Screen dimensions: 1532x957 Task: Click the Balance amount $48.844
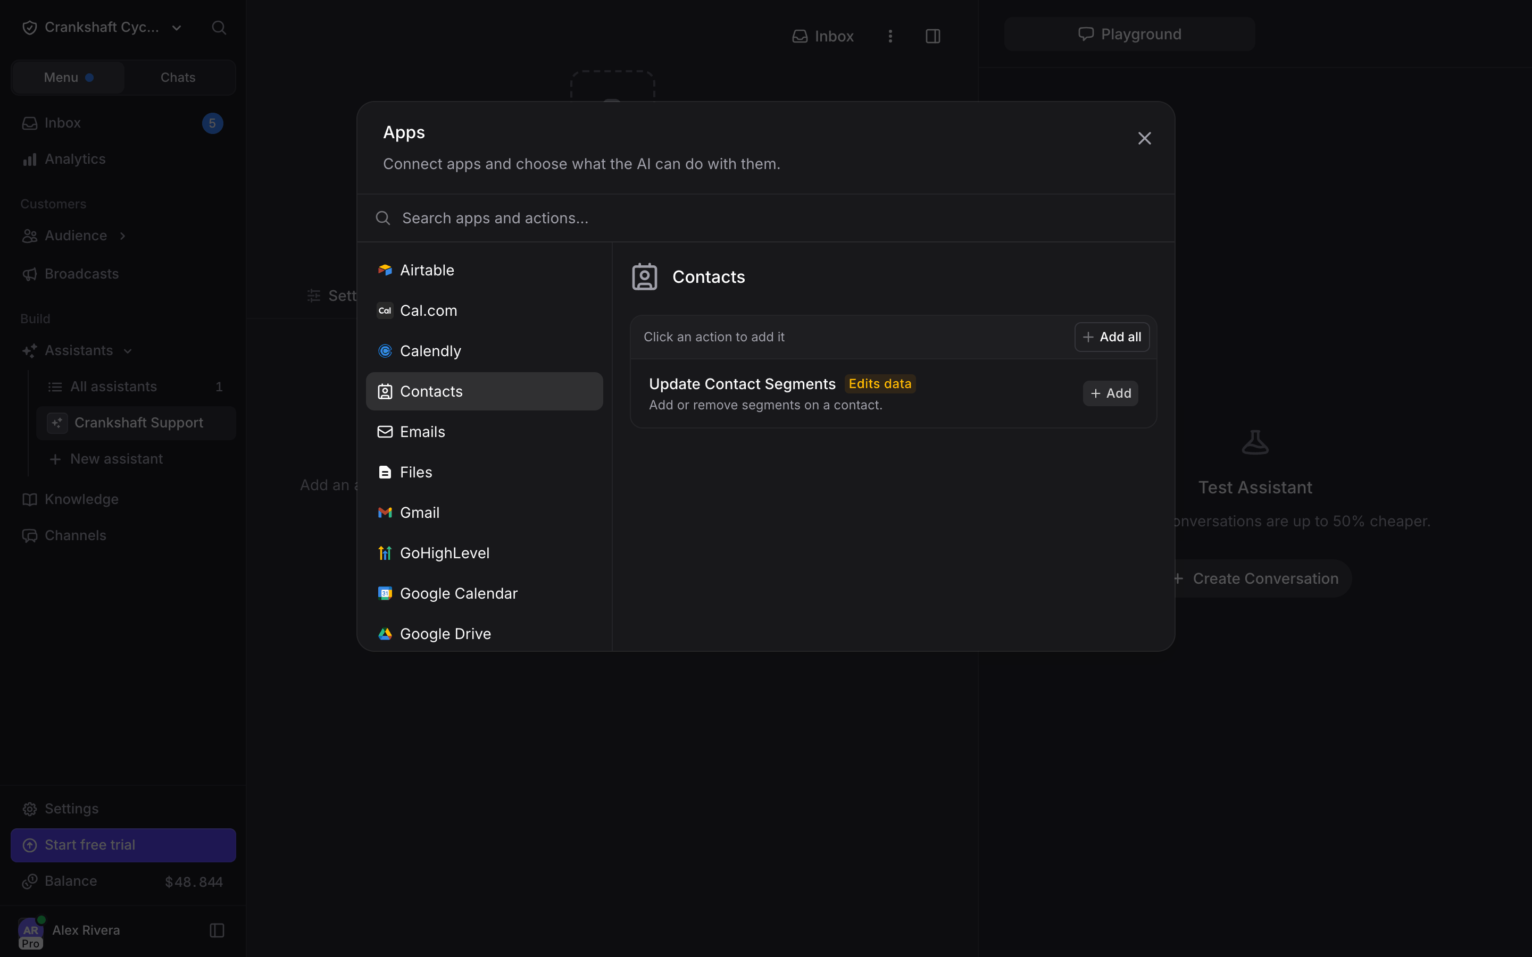(x=194, y=883)
